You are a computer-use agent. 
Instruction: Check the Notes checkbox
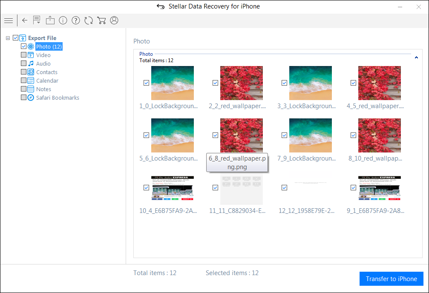coord(23,89)
